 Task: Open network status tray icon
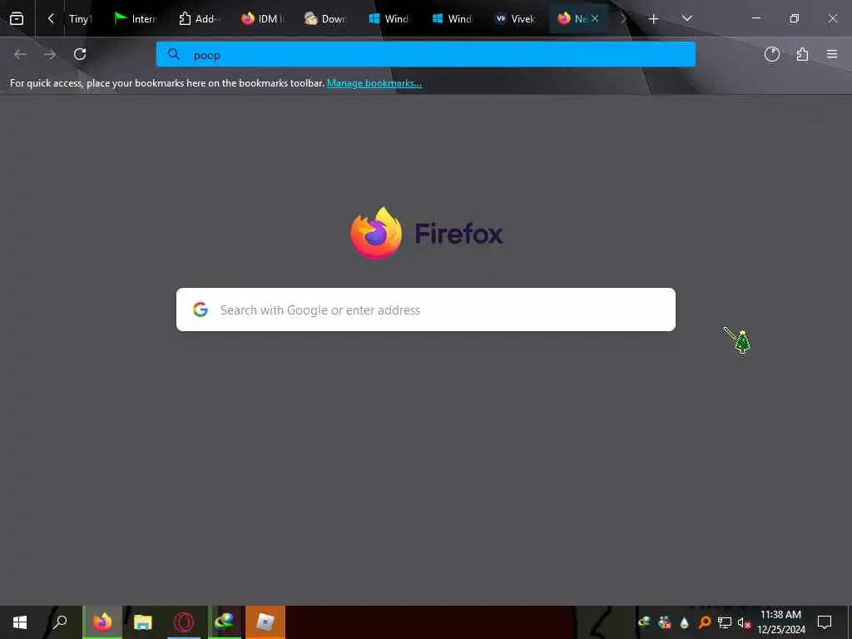point(725,622)
